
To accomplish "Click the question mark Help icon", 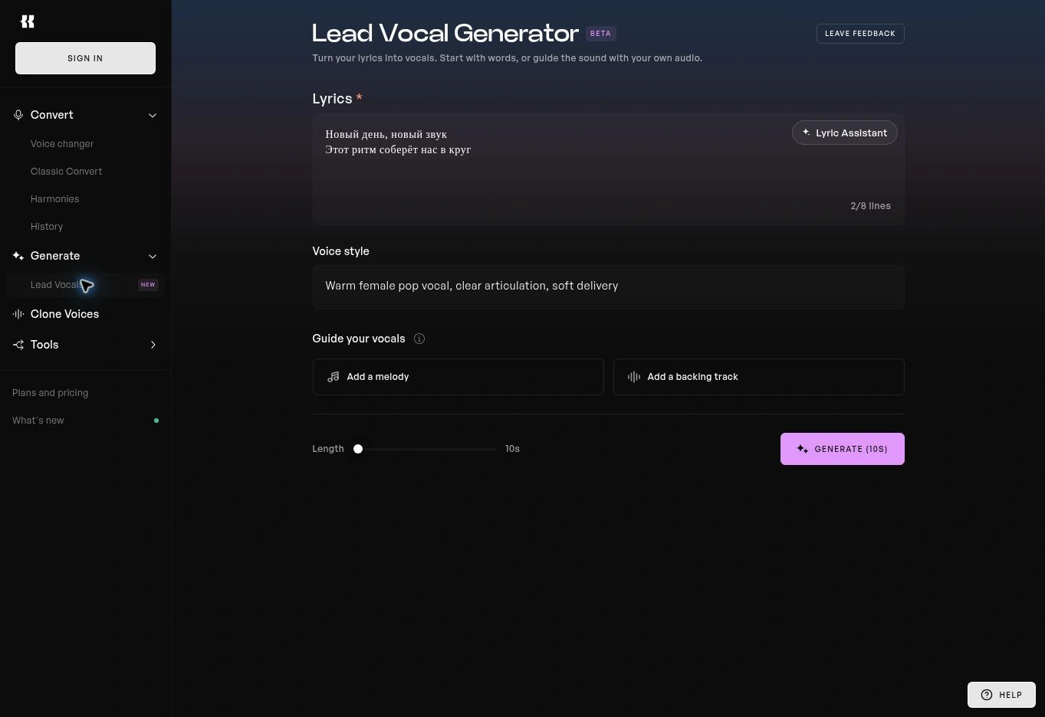I will (x=987, y=695).
